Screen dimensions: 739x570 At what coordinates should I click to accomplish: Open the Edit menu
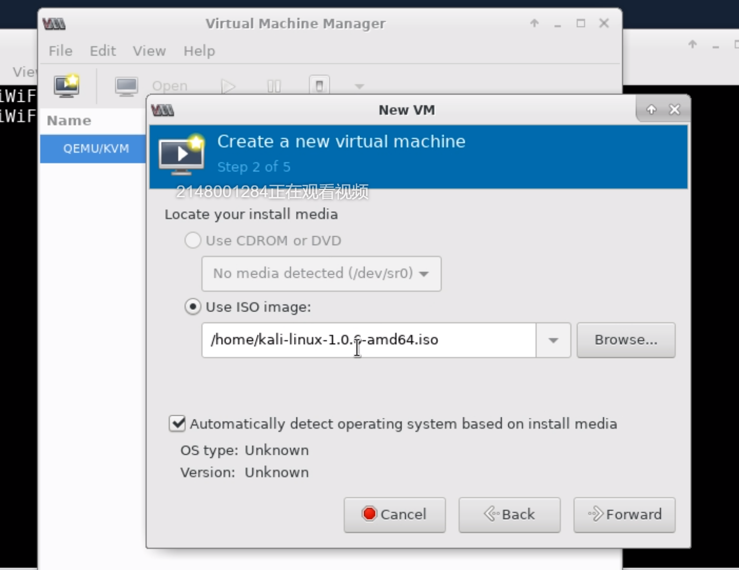pyautogui.click(x=102, y=51)
